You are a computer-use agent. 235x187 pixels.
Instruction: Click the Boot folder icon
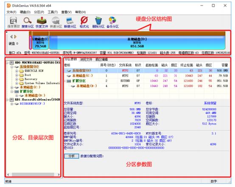click(x=22, y=75)
